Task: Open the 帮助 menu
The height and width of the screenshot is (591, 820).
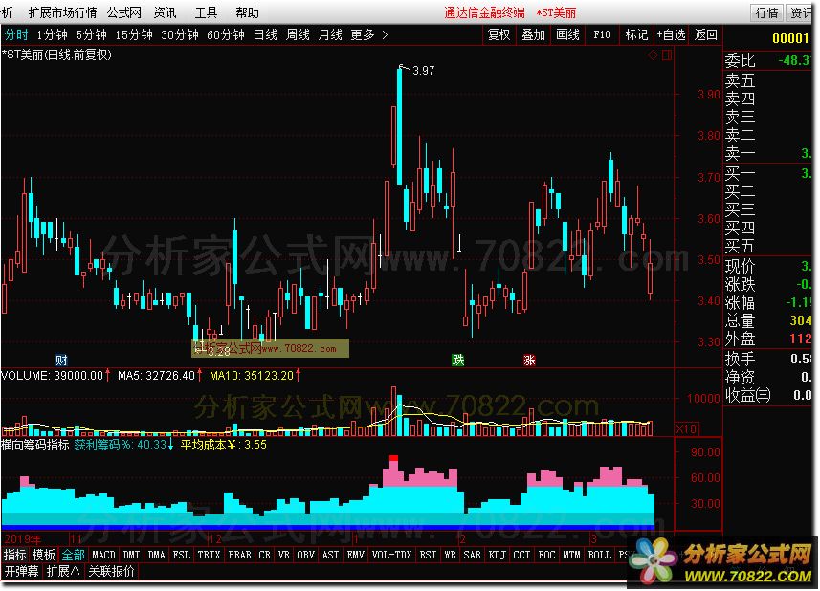Action: tap(248, 12)
